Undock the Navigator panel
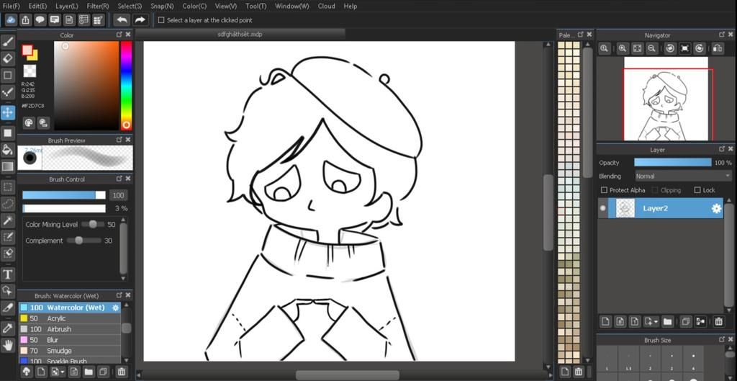This screenshot has height=381, width=737. coord(722,35)
